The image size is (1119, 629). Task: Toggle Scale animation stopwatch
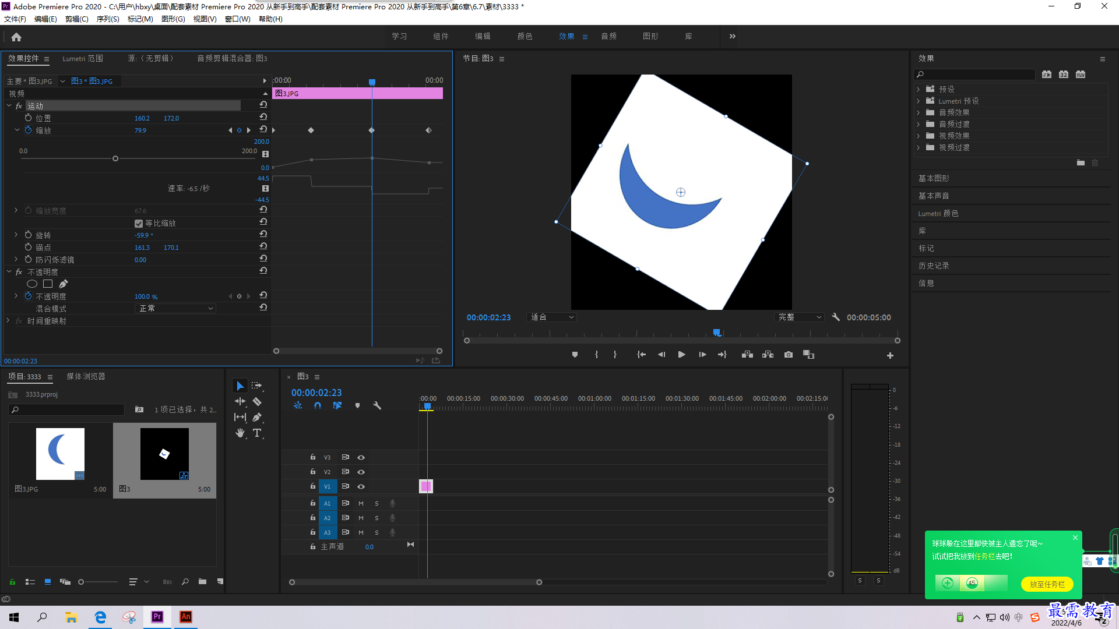(28, 130)
